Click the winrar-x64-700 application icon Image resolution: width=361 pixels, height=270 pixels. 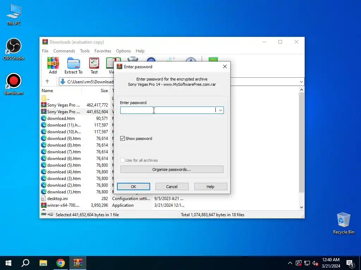tap(43, 205)
